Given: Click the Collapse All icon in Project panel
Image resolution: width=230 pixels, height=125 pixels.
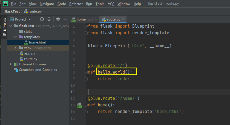Looking at the screenshot, I should (49, 19).
